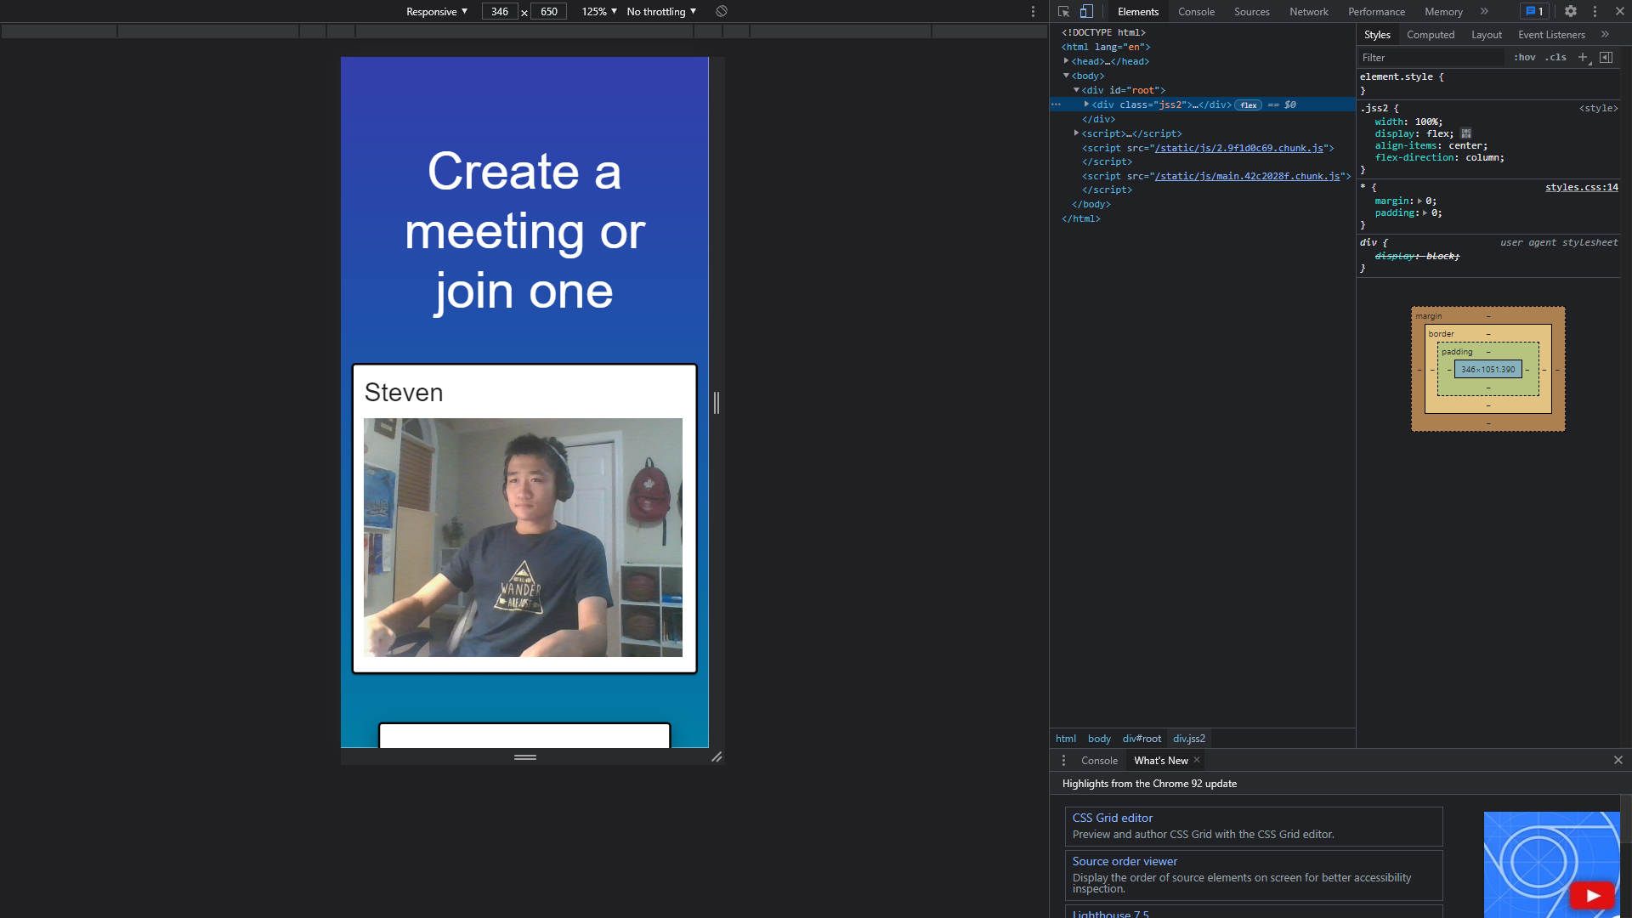Screen dimensions: 1632x918
Task: Open the styles.css:14 source link
Action: tap(1581, 187)
